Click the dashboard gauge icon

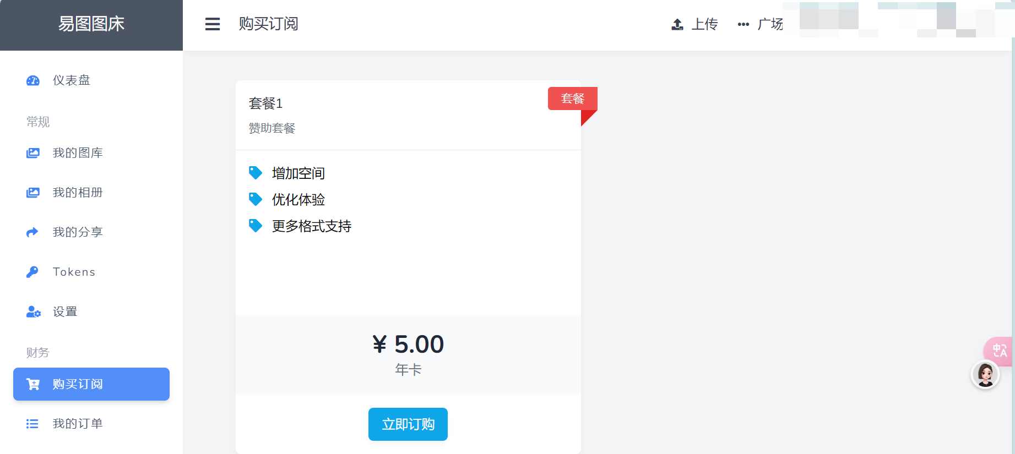(33, 80)
